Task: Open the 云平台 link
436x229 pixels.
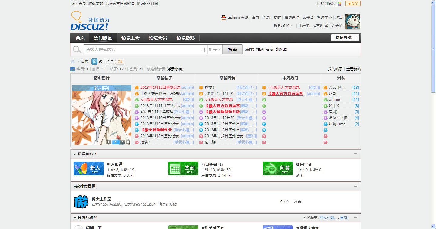Action: (308, 18)
